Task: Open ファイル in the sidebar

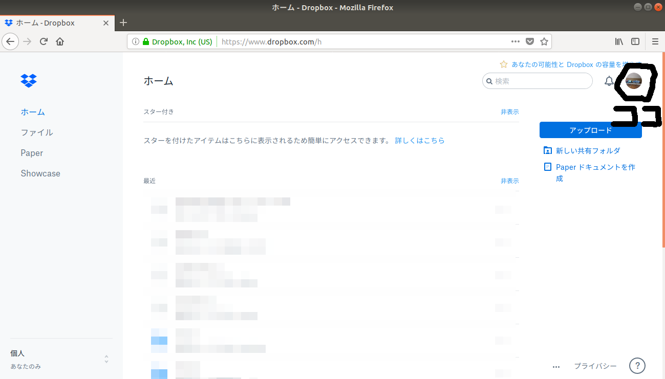Action: point(37,132)
